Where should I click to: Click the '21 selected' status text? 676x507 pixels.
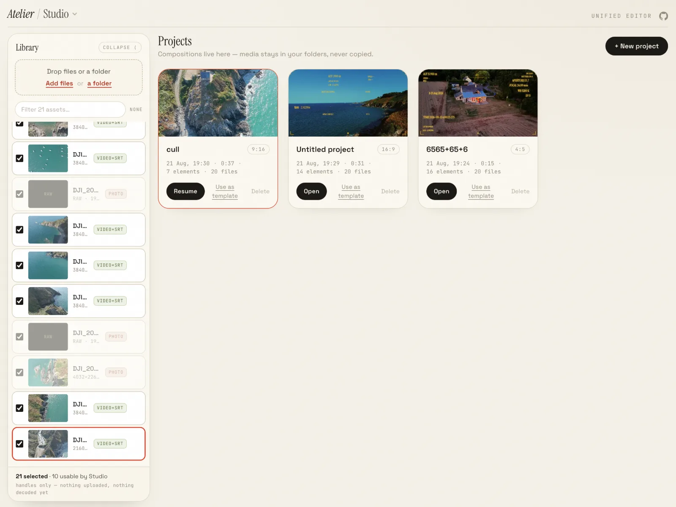tap(32, 476)
